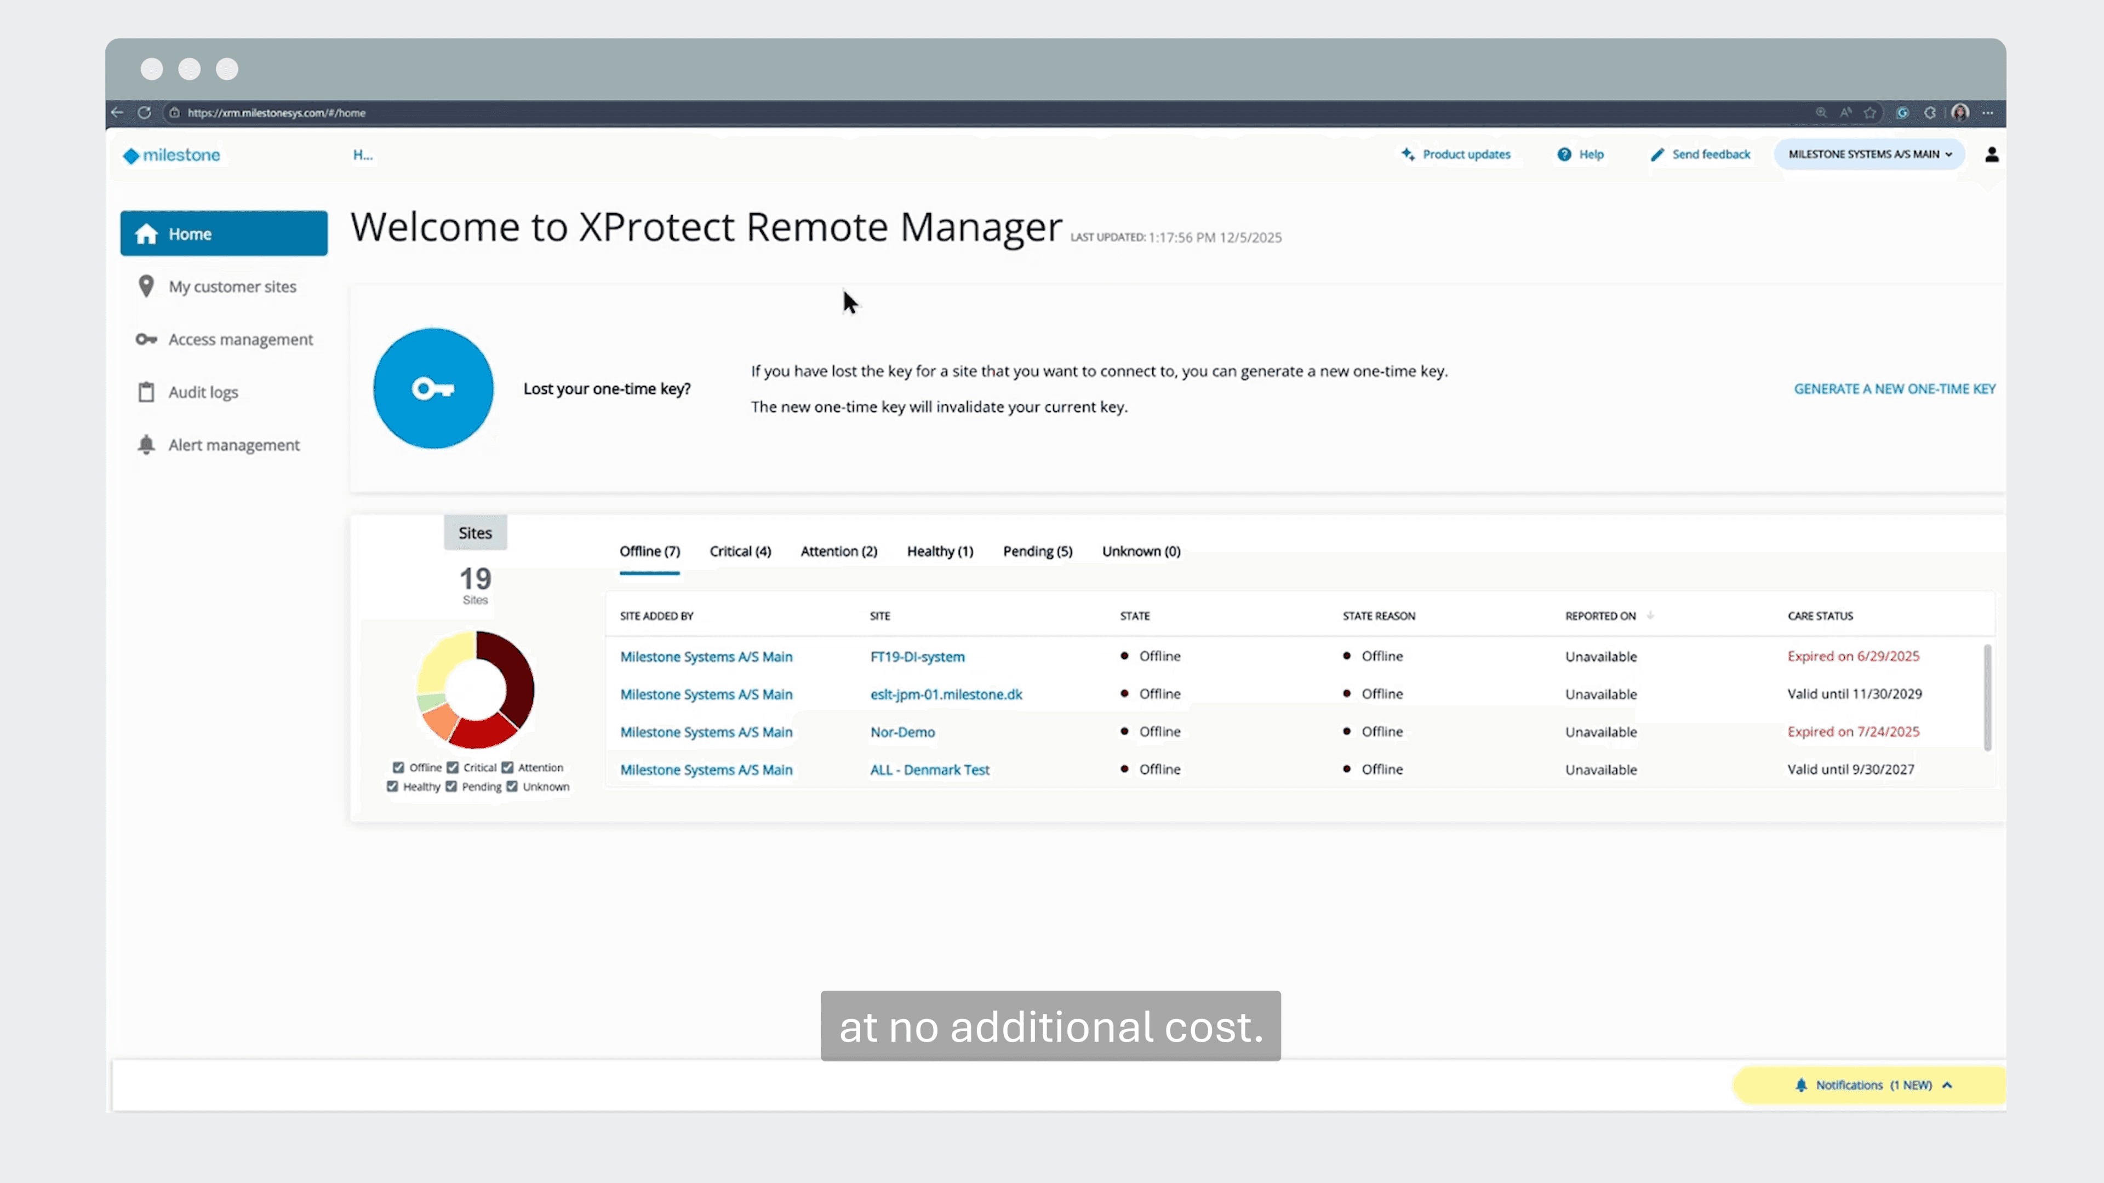The height and width of the screenshot is (1183, 2104).
Task: Open the FT19-DI-system site link
Action: pos(917,657)
